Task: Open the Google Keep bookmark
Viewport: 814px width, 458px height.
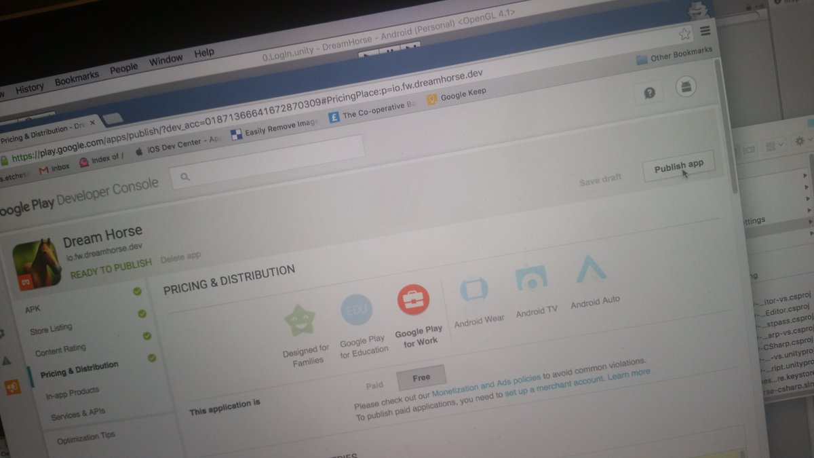Action: click(x=457, y=96)
